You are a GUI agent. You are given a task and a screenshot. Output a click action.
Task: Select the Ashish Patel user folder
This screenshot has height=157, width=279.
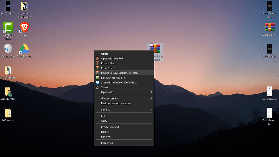click(x=8, y=92)
